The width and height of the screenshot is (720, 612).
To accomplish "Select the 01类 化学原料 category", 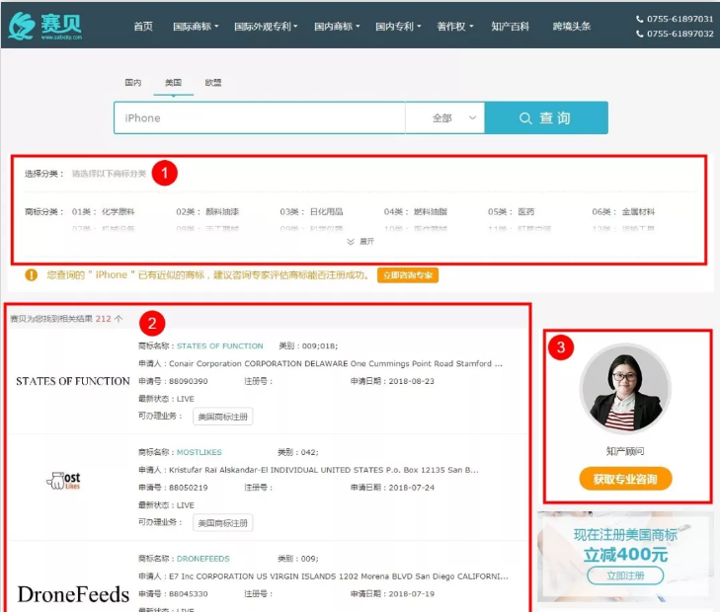I will 103,211.
